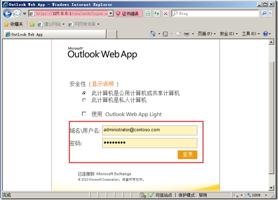Click the status bar popup blocker icon

click(143, 195)
